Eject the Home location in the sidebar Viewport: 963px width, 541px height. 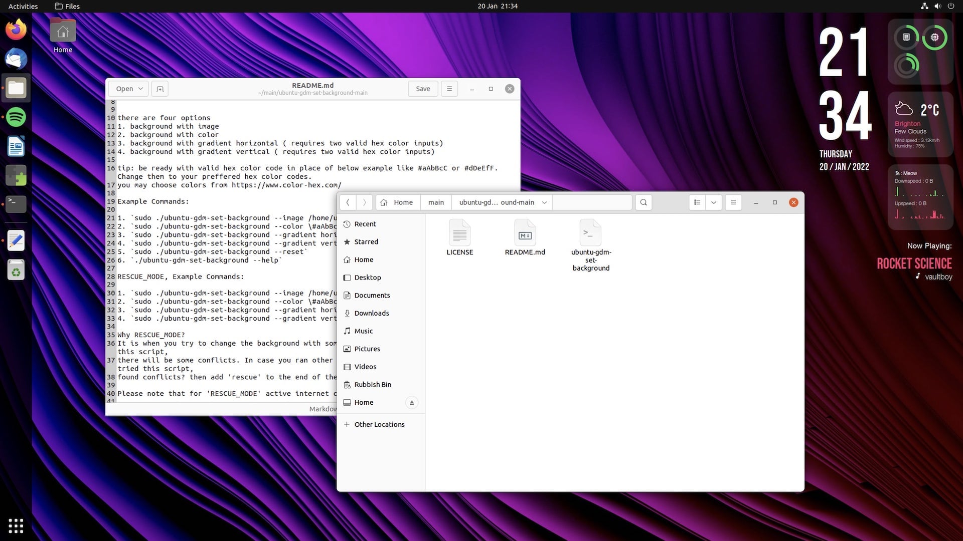411,402
